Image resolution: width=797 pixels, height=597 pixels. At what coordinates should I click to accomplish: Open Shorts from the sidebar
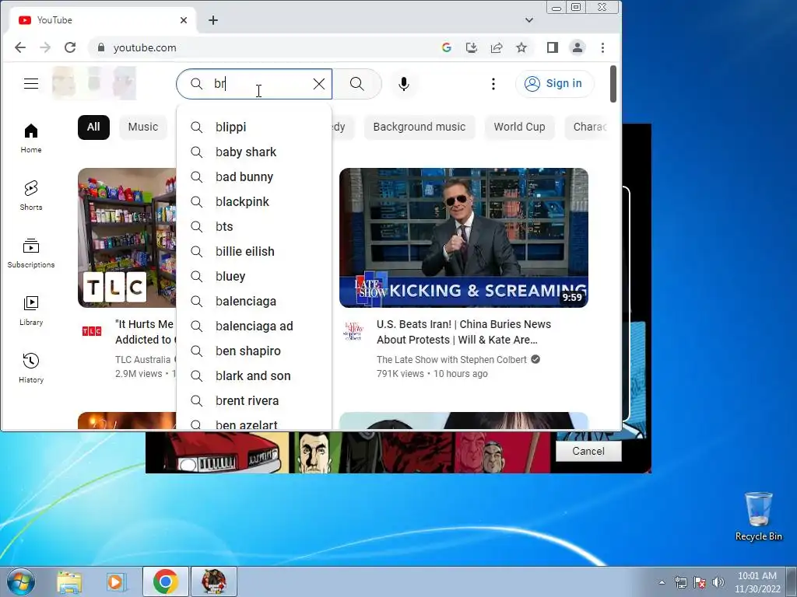click(31, 195)
